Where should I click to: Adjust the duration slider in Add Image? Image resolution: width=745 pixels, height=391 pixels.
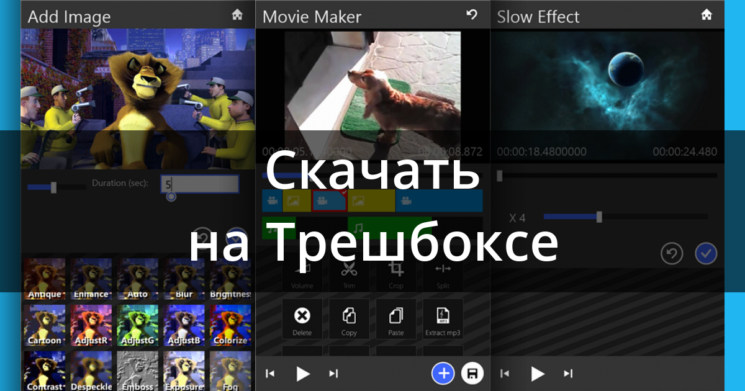pos(53,187)
